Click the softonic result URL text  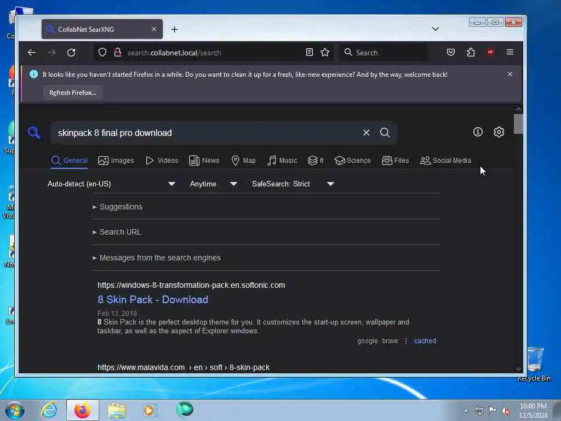pyautogui.click(x=191, y=285)
